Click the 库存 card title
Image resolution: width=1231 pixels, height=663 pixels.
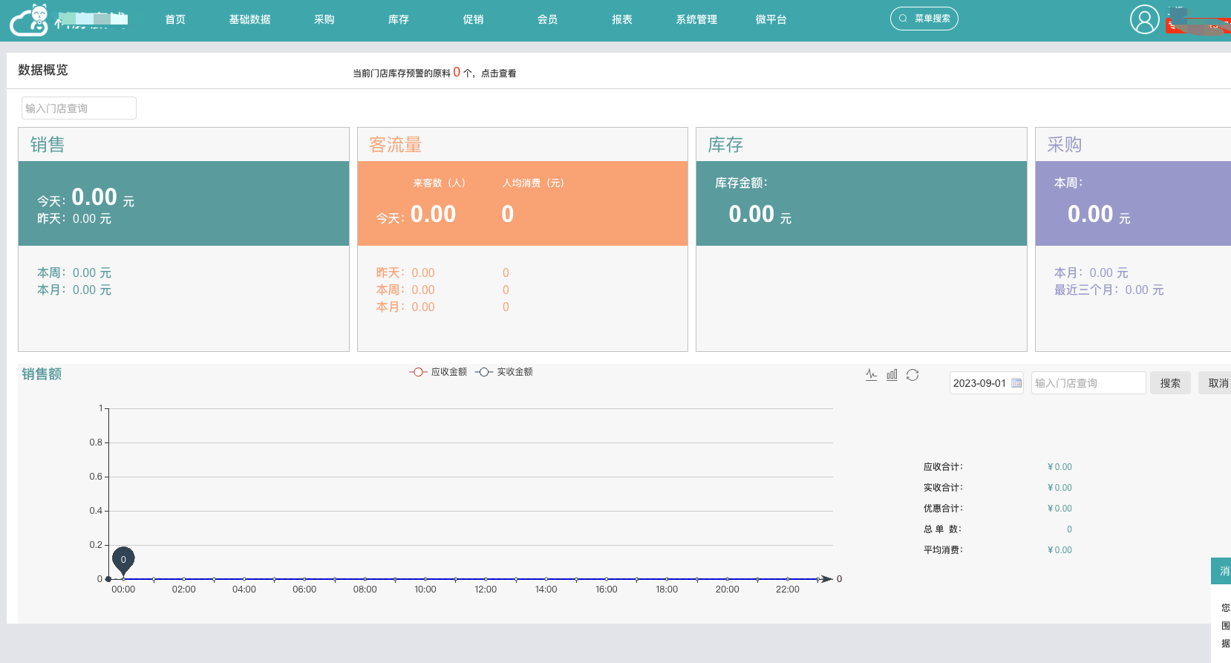725,145
